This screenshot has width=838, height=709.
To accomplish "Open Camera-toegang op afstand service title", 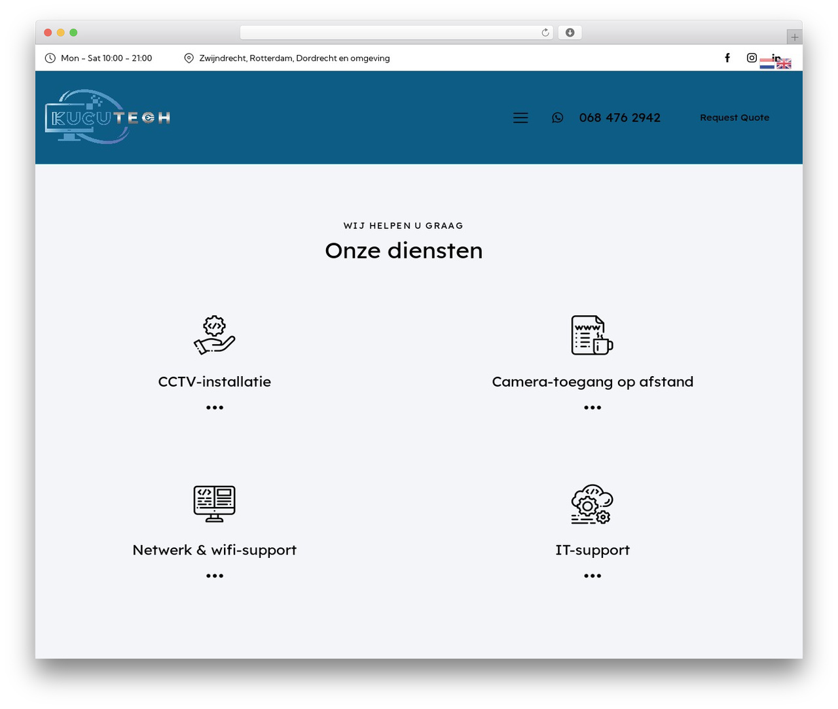I will 592,382.
